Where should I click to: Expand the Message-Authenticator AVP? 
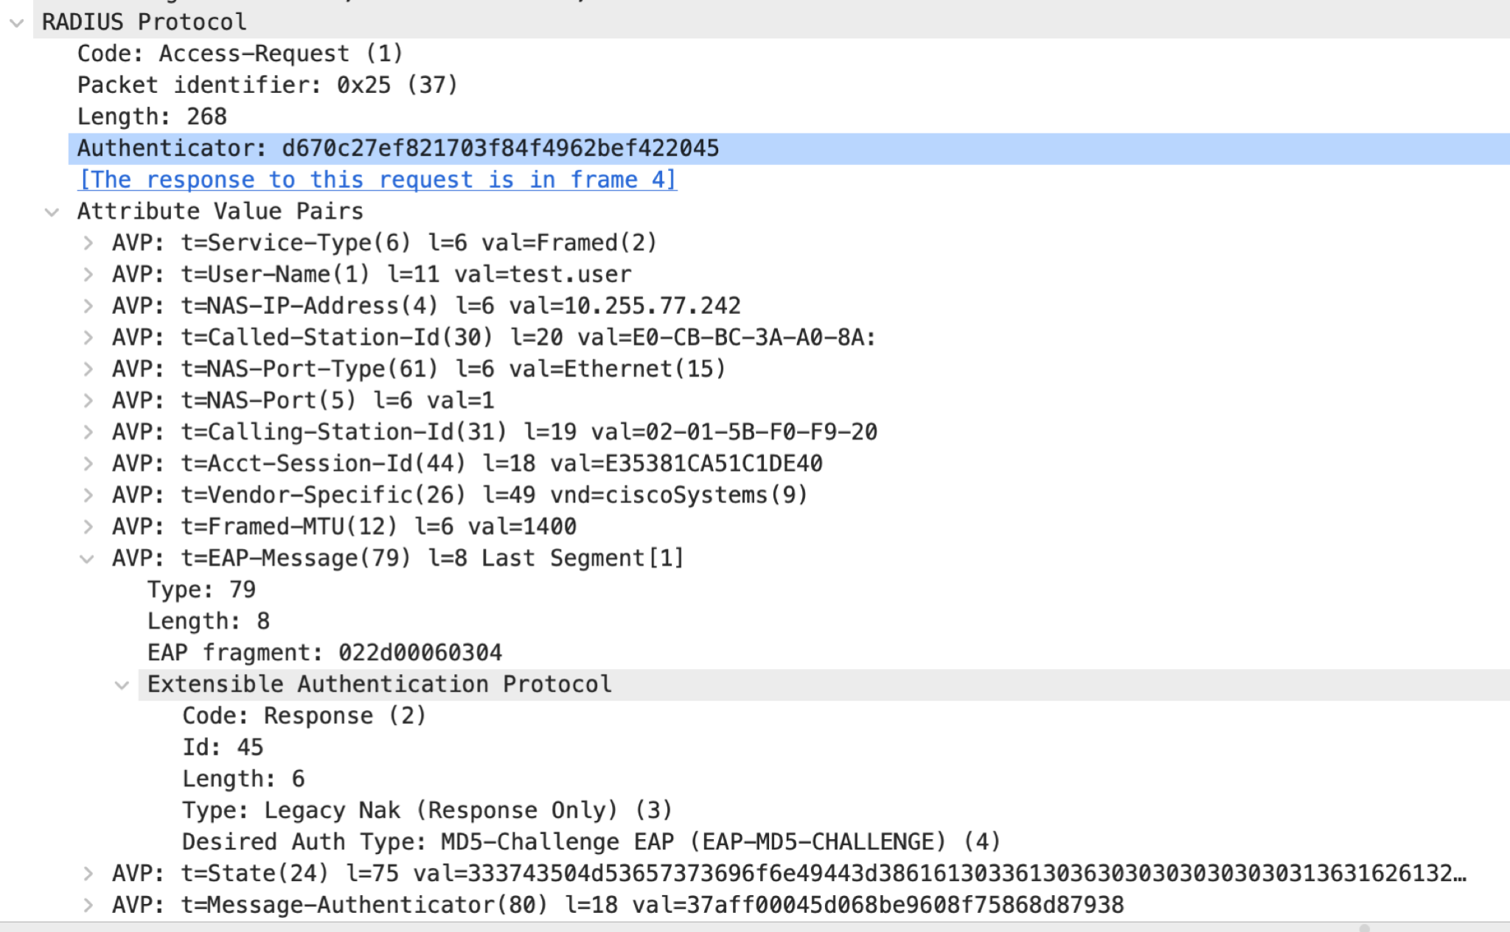[88, 905]
